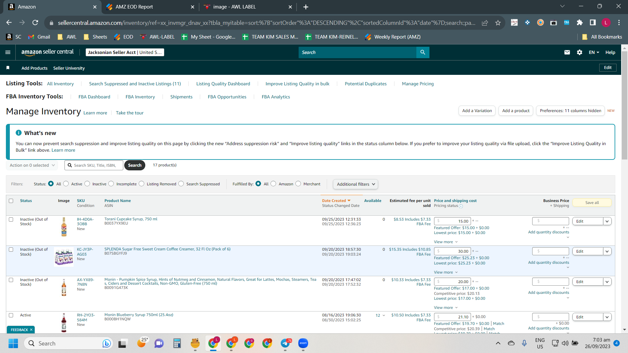Image resolution: width=628 pixels, height=353 pixels.
Task: Click the pricing status info icon
Action: click(x=461, y=206)
